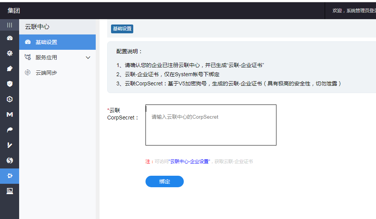Click the V checkmark icon in sidebar

[10, 145]
